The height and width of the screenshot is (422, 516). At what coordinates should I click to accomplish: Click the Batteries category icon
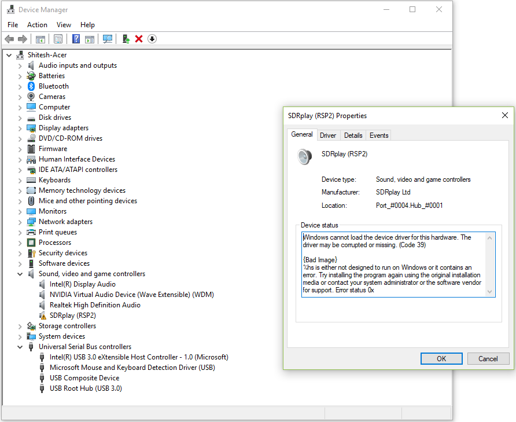pyautogui.click(x=31, y=76)
